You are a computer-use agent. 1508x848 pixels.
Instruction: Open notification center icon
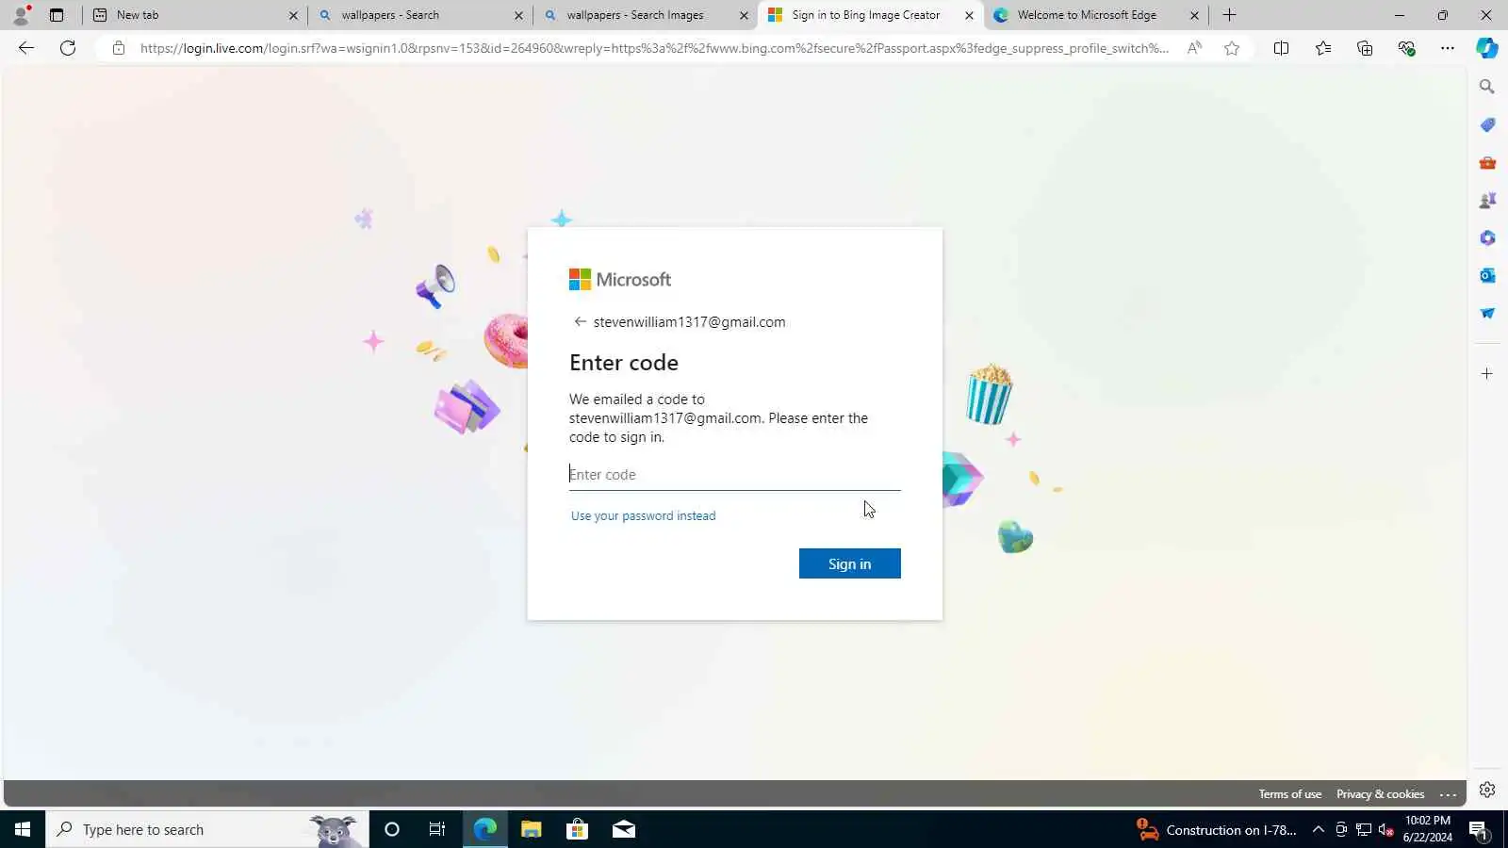(x=1478, y=830)
